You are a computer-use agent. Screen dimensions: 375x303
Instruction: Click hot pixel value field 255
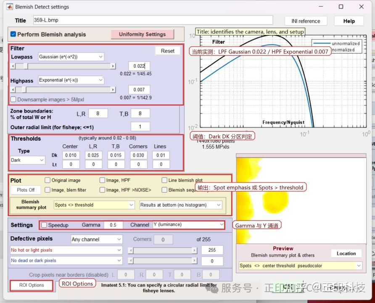click(212, 250)
